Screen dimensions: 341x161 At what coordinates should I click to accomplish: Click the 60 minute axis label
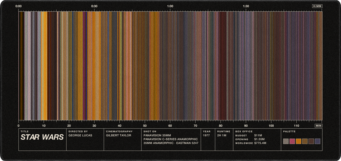pos(170,125)
